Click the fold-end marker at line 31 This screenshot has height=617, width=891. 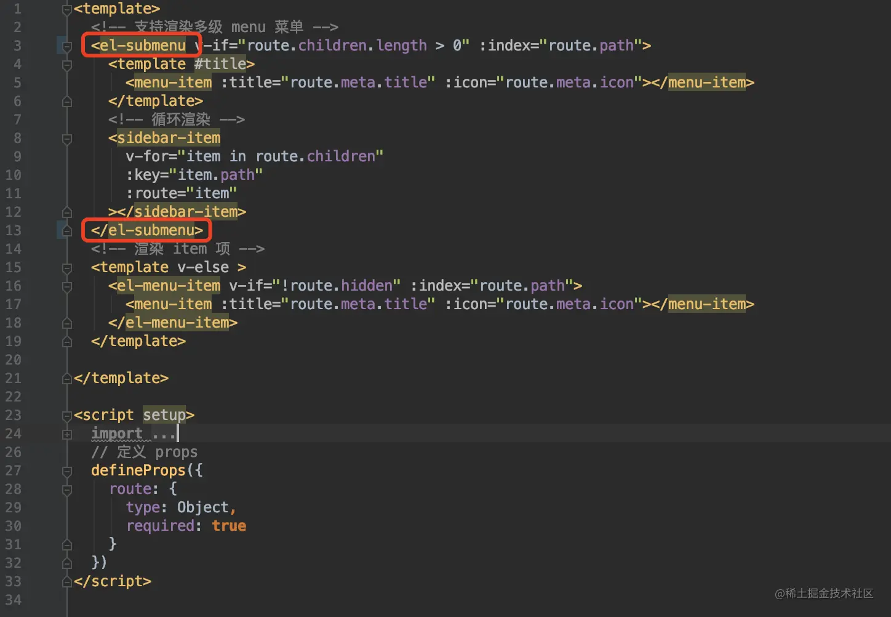coord(67,545)
